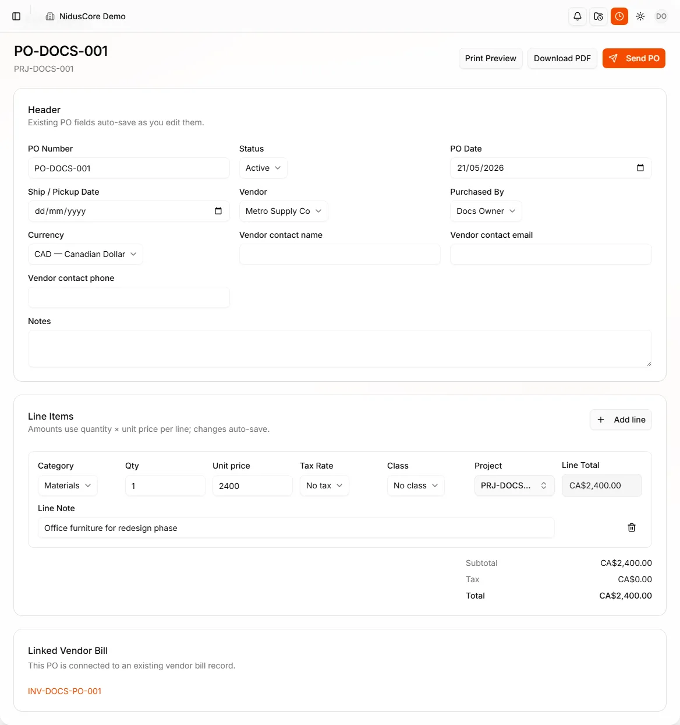This screenshot has height=725, width=680.
Task: Click the NidusCore Demo title text
Action: pos(93,16)
